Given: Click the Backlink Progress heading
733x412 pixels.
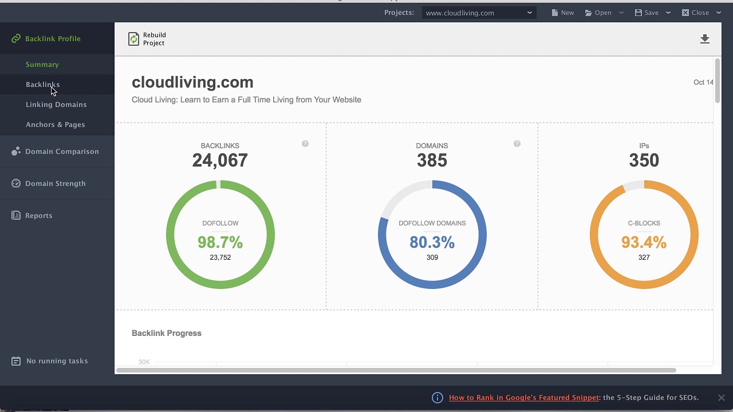Looking at the screenshot, I should [167, 333].
